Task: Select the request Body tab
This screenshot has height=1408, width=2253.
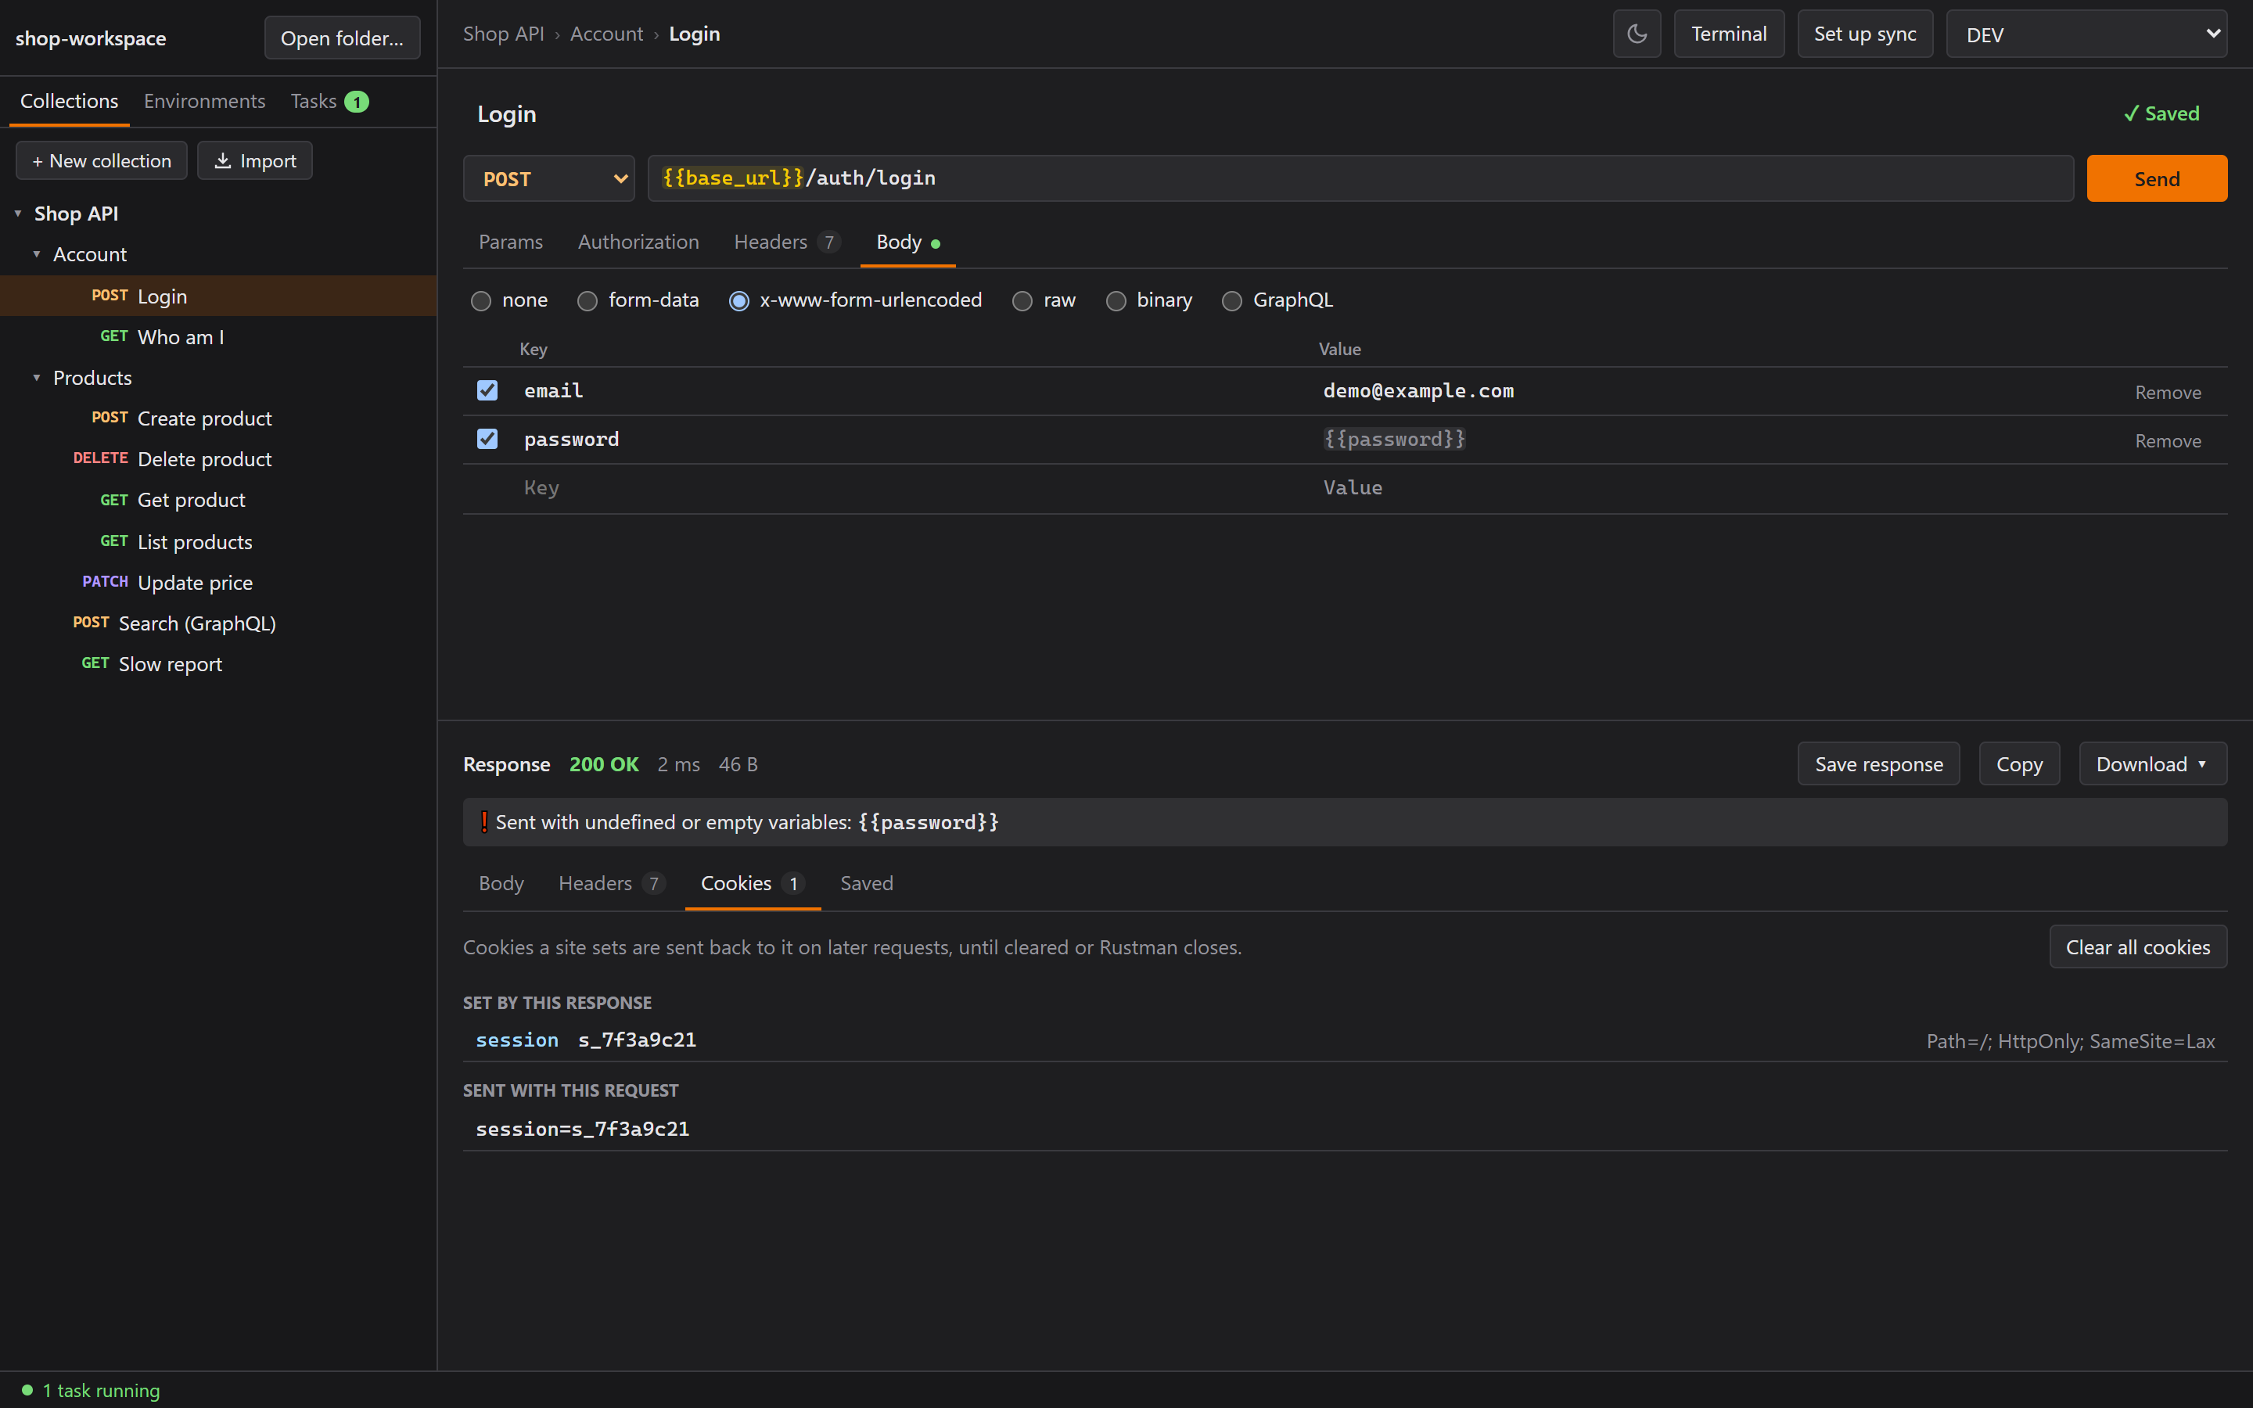Action: pyautogui.click(x=907, y=242)
